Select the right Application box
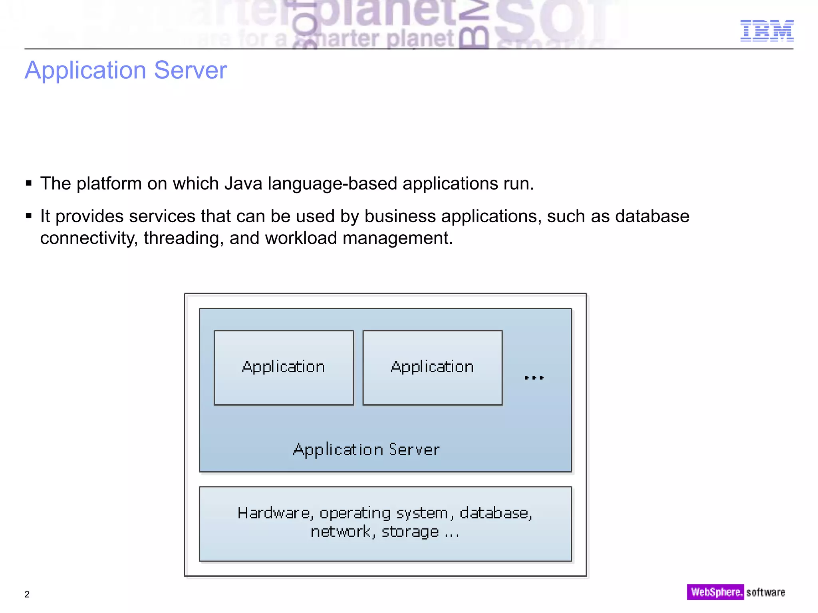 tap(432, 368)
